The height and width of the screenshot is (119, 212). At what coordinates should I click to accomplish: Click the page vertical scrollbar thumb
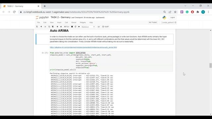click(x=211, y=65)
